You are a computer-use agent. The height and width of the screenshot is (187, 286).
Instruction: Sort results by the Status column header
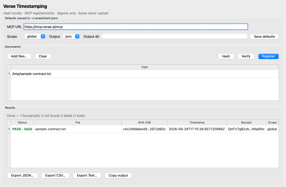point(22,123)
